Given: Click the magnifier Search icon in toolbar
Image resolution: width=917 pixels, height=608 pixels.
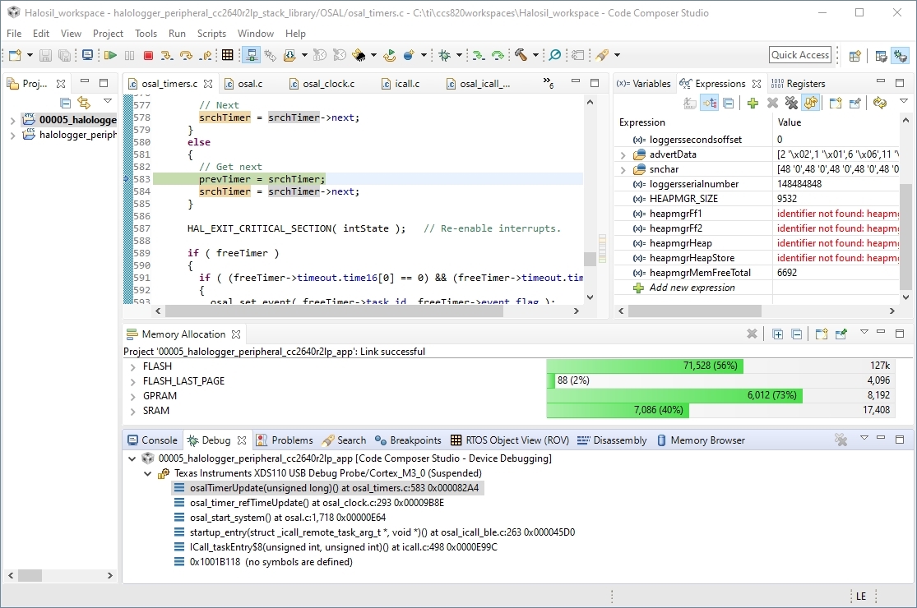Looking at the screenshot, I should [555, 55].
